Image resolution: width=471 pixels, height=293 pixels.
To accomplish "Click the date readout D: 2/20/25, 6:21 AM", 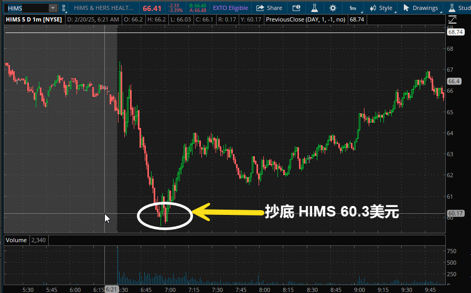I will click(93, 20).
